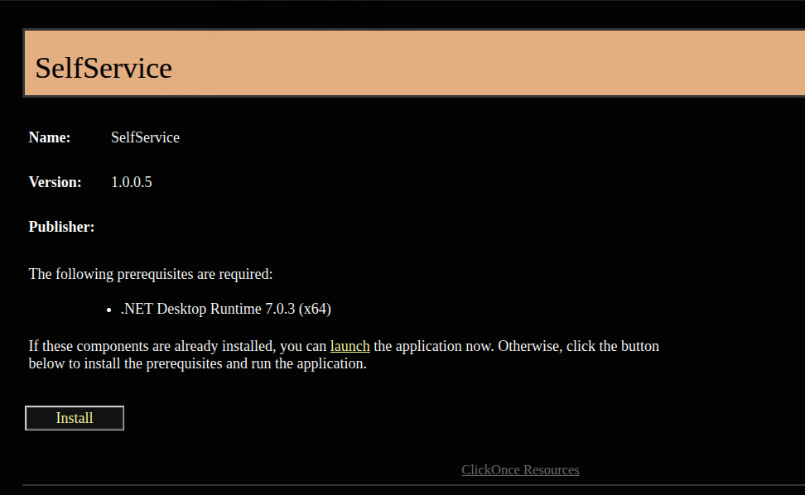Select the SelfService banner heading
805x495 pixels.
tap(104, 68)
